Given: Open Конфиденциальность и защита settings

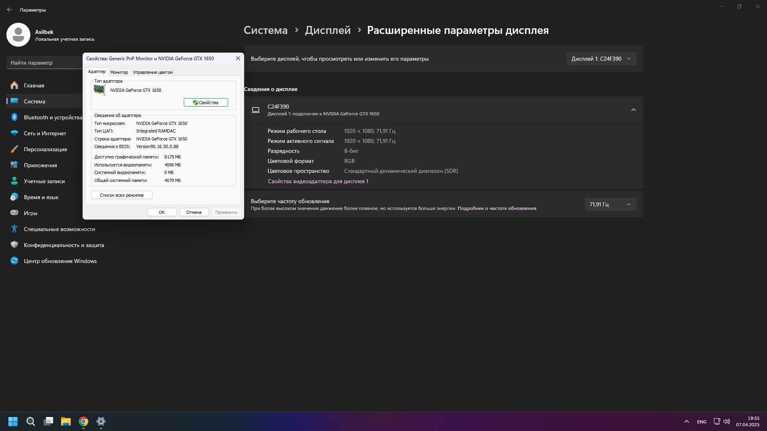Looking at the screenshot, I should pyautogui.click(x=64, y=245).
